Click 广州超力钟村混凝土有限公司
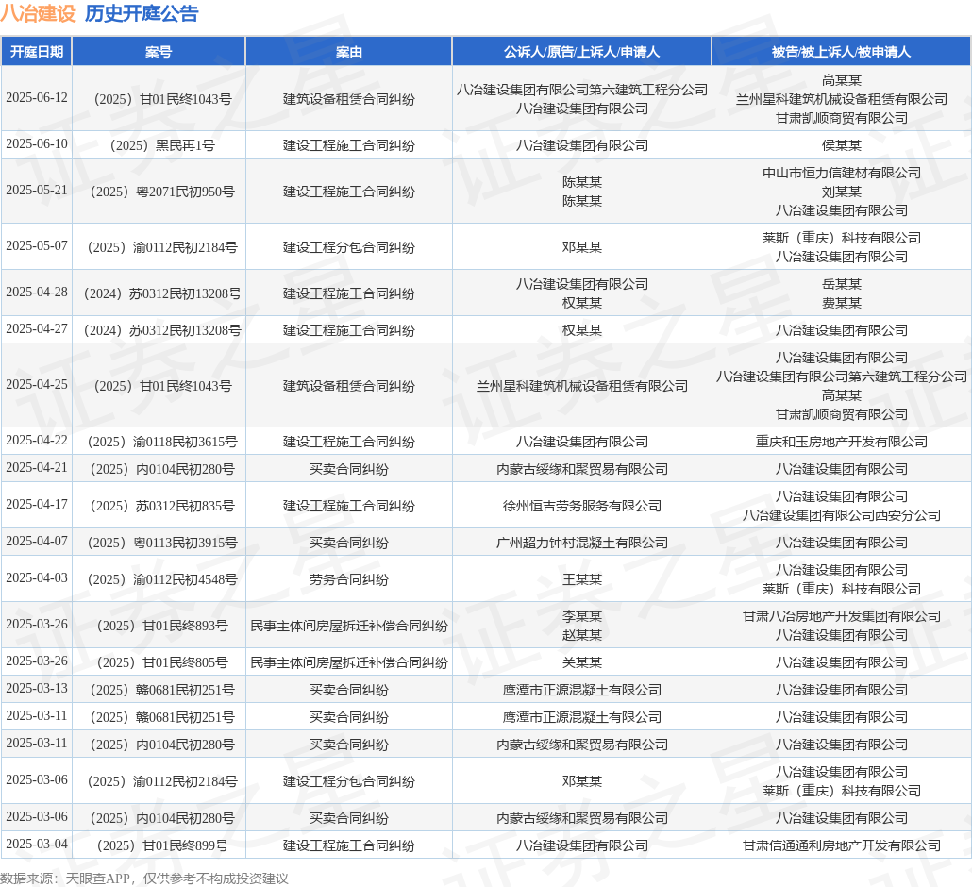This screenshot has width=972, height=887. click(581, 543)
